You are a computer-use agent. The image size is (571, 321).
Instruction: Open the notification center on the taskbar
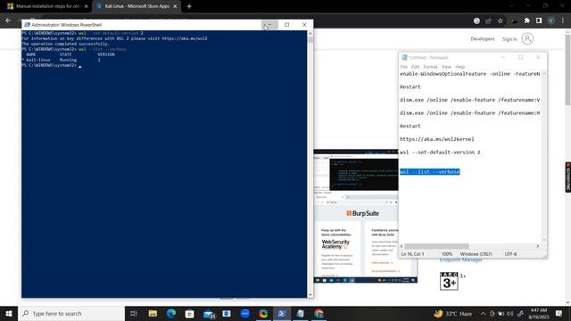(x=559, y=313)
